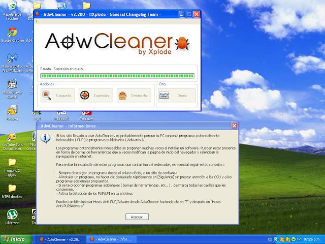This screenshot has width=325, height=244.
Task: Click the Aceptar button in the dialog
Action: (137, 217)
